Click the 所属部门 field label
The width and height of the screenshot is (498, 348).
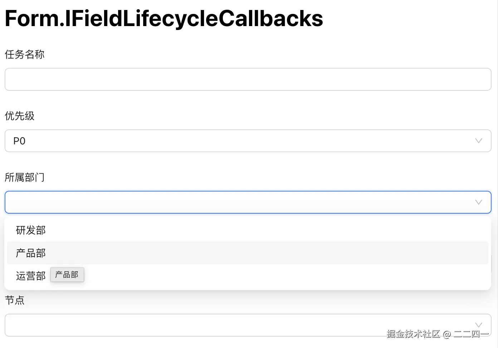(25, 178)
